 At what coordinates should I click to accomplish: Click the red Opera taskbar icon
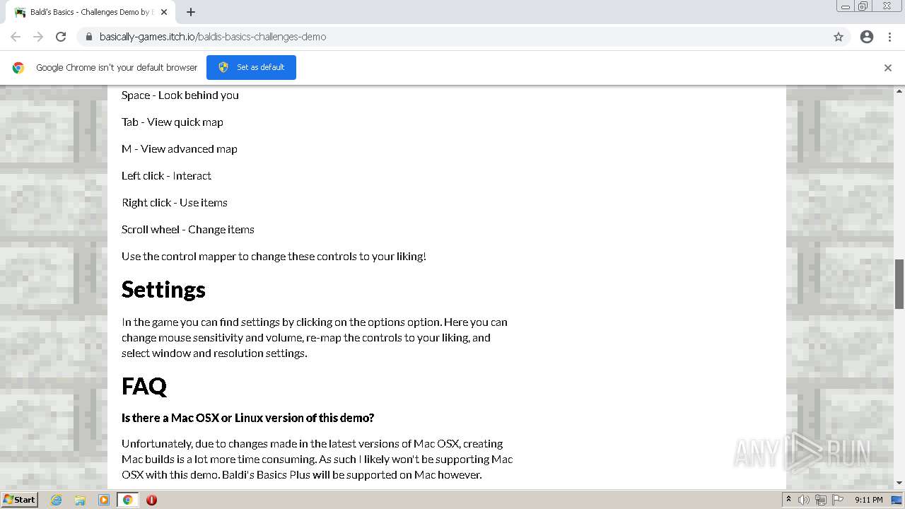(x=151, y=500)
